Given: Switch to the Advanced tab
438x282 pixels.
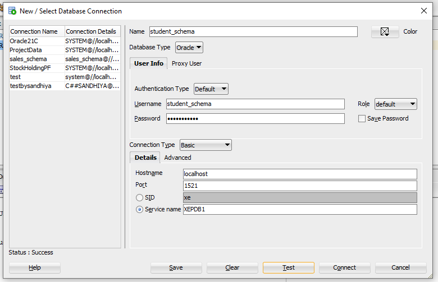Looking at the screenshot, I should point(177,158).
